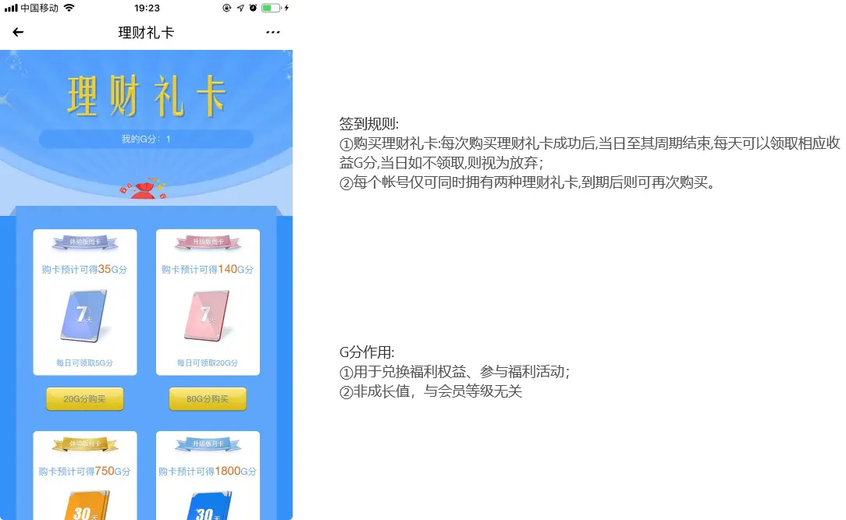Tap the battery icon in status bar
This screenshot has height=520, width=846.
271,8
